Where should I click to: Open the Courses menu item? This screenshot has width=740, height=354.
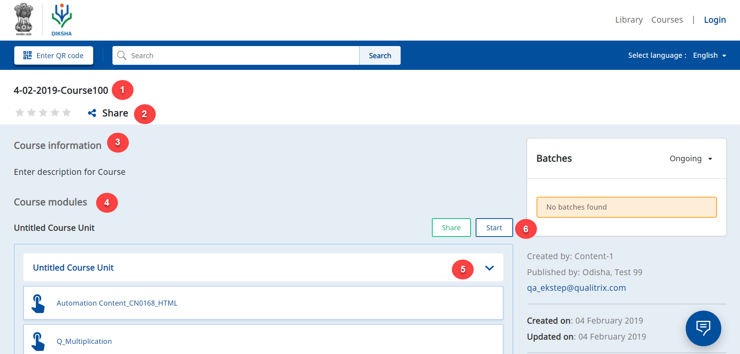tap(667, 20)
